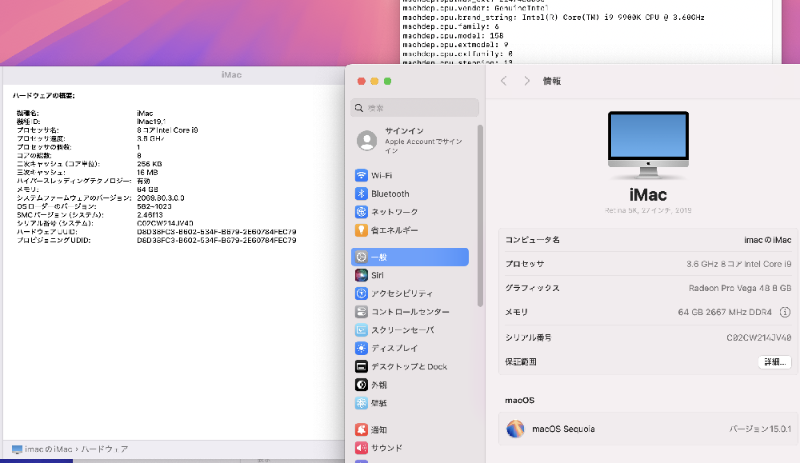Click the ハードウェアの概要 heading in System Information

click(44, 96)
